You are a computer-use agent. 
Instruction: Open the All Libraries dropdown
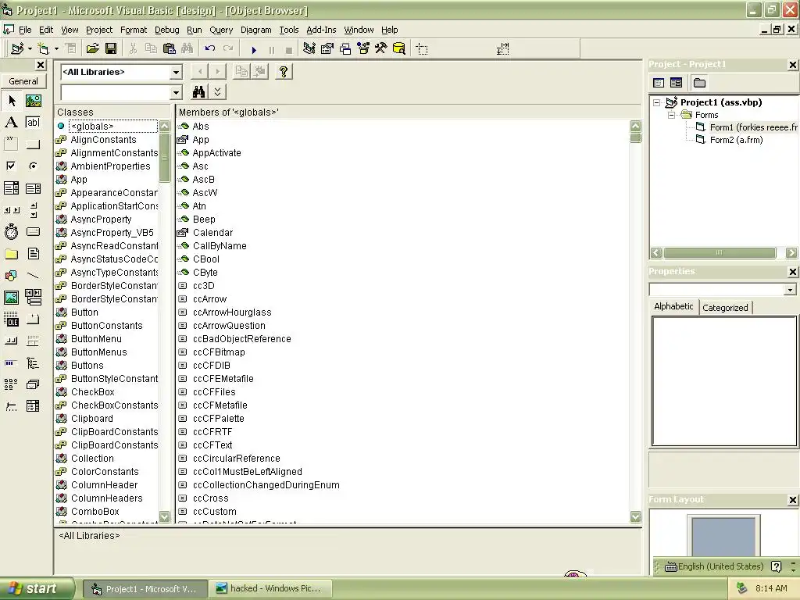[x=176, y=72]
